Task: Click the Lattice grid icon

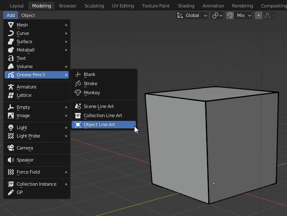Action: click(11, 95)
